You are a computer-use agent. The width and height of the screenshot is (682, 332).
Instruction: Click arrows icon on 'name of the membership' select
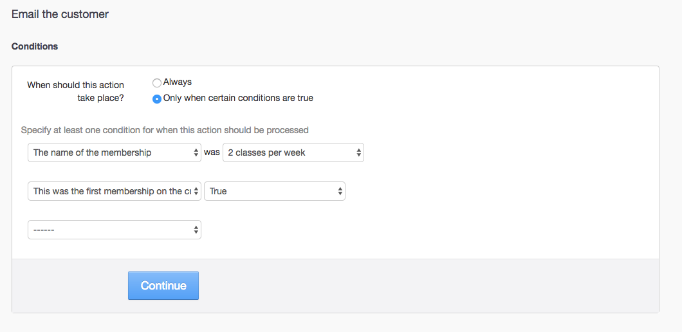coord(196,152)
